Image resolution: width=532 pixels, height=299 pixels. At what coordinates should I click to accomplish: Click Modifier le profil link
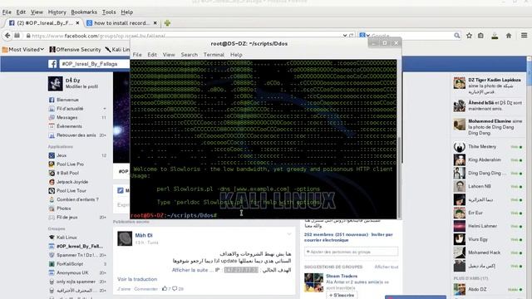[81, 86]
